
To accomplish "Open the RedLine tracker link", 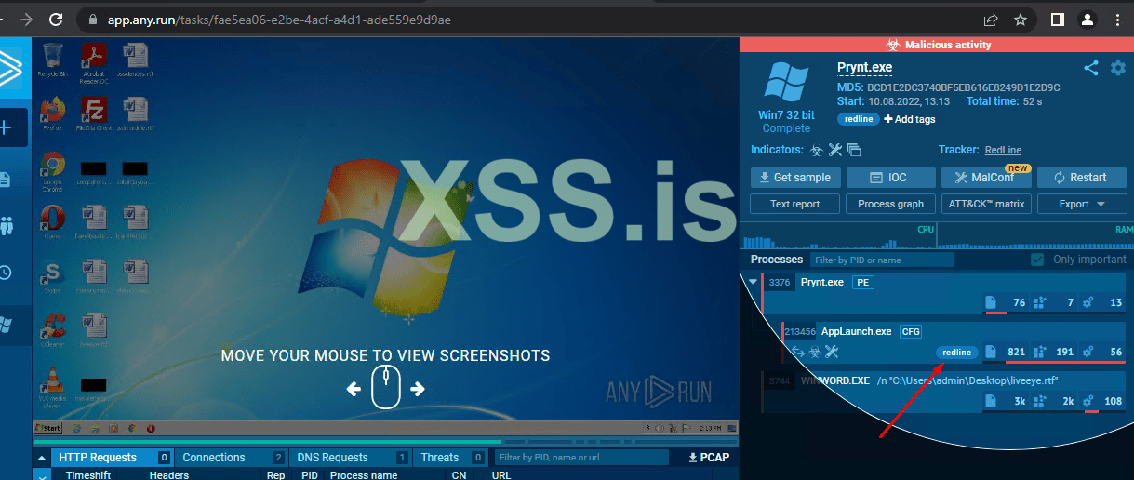I will pos(1003,150).
